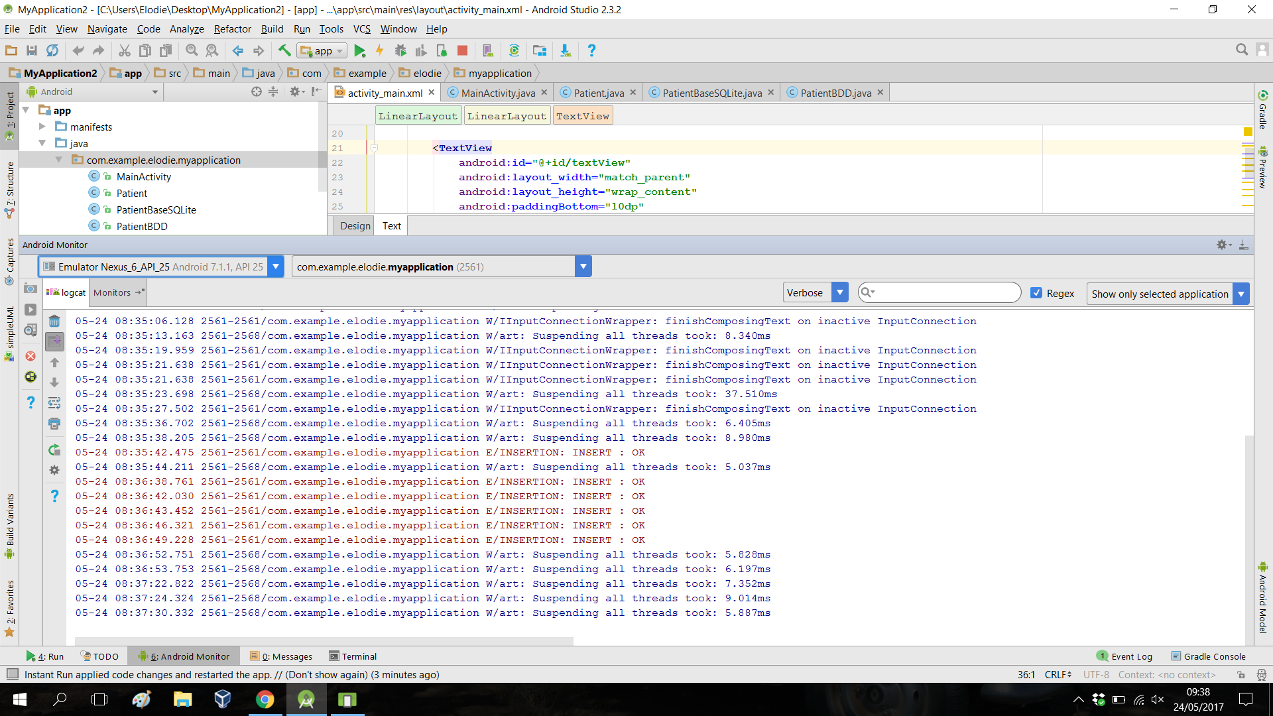Toggle tool window quick access in status bar

12,674
